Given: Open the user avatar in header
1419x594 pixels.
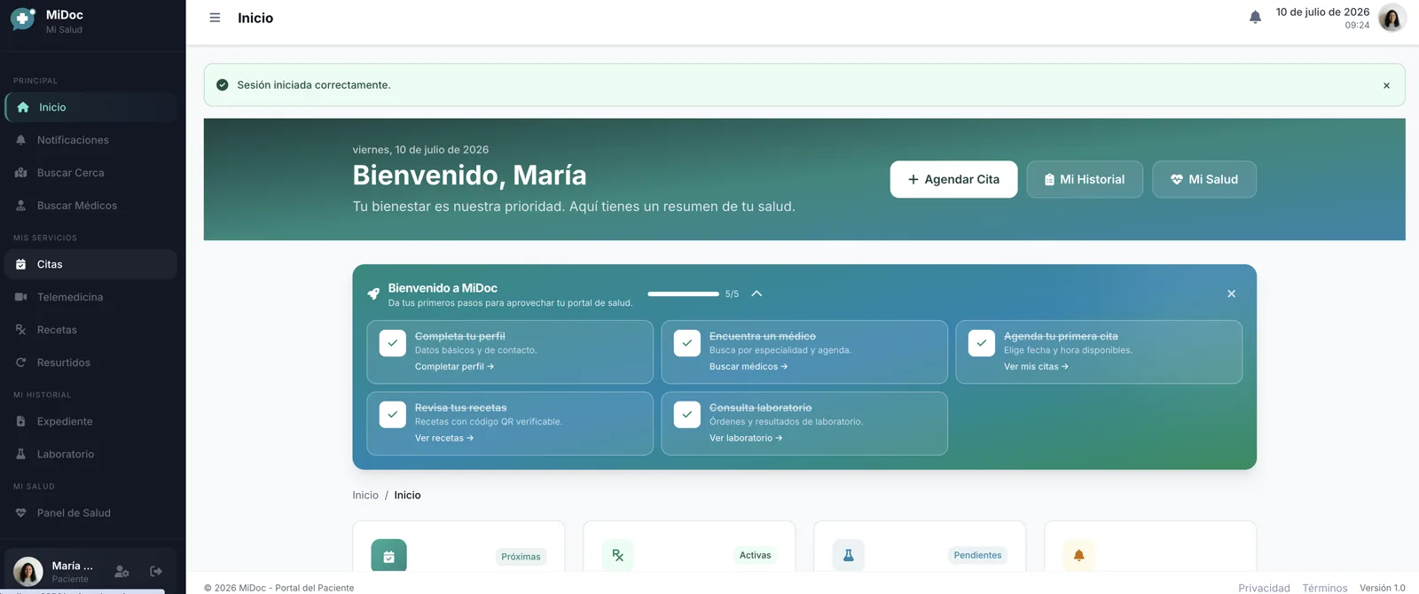Looking at the screenshot, I should (x=1392, y=18).
